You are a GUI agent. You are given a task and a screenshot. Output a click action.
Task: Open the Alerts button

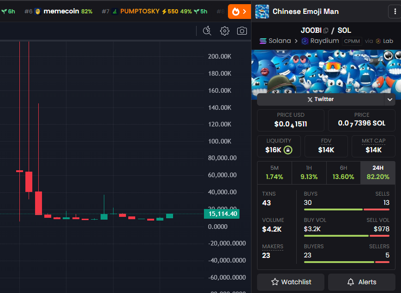pyautogui.click(x=362, y=282)
